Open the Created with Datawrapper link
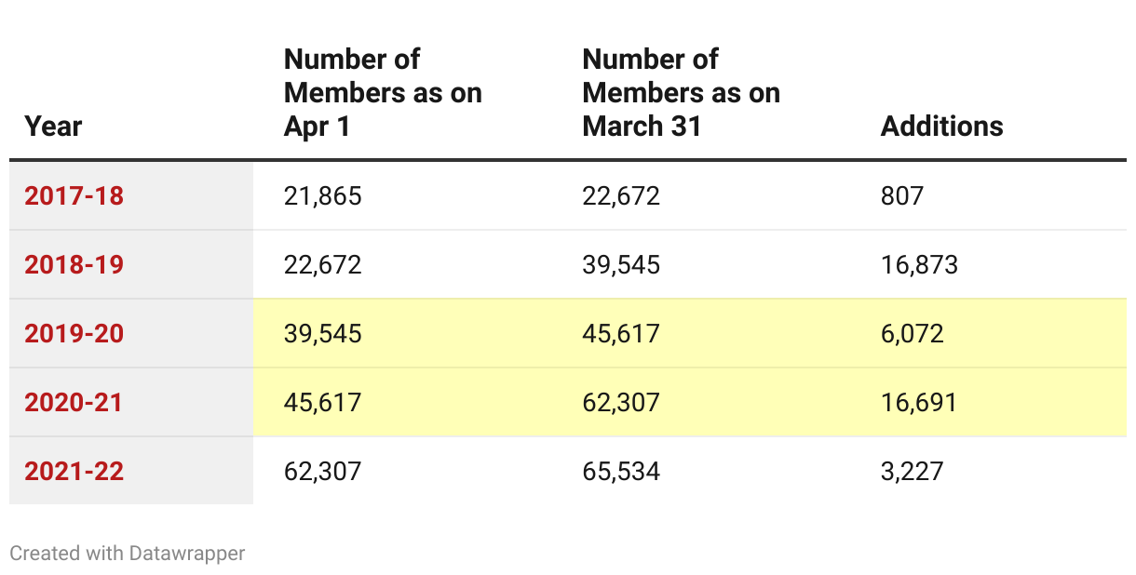 pos(128,554)
